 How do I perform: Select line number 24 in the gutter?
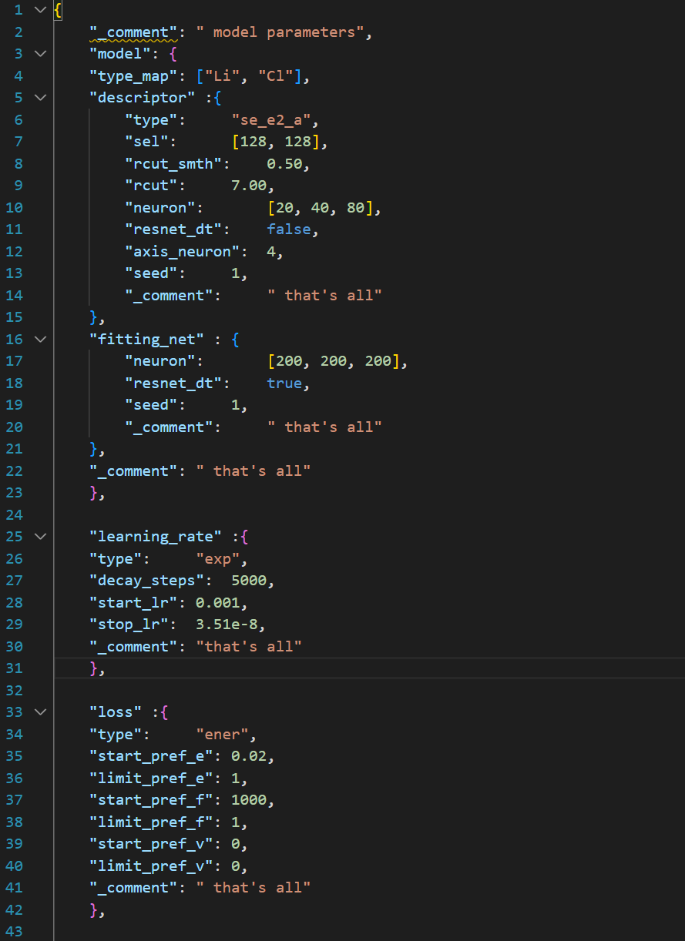[x=15, y=514]
